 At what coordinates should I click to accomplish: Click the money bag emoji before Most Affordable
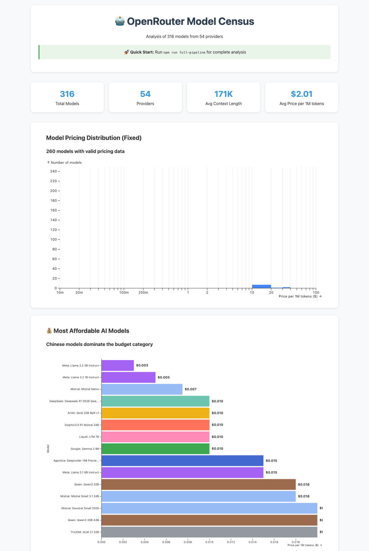click(49, 331)
